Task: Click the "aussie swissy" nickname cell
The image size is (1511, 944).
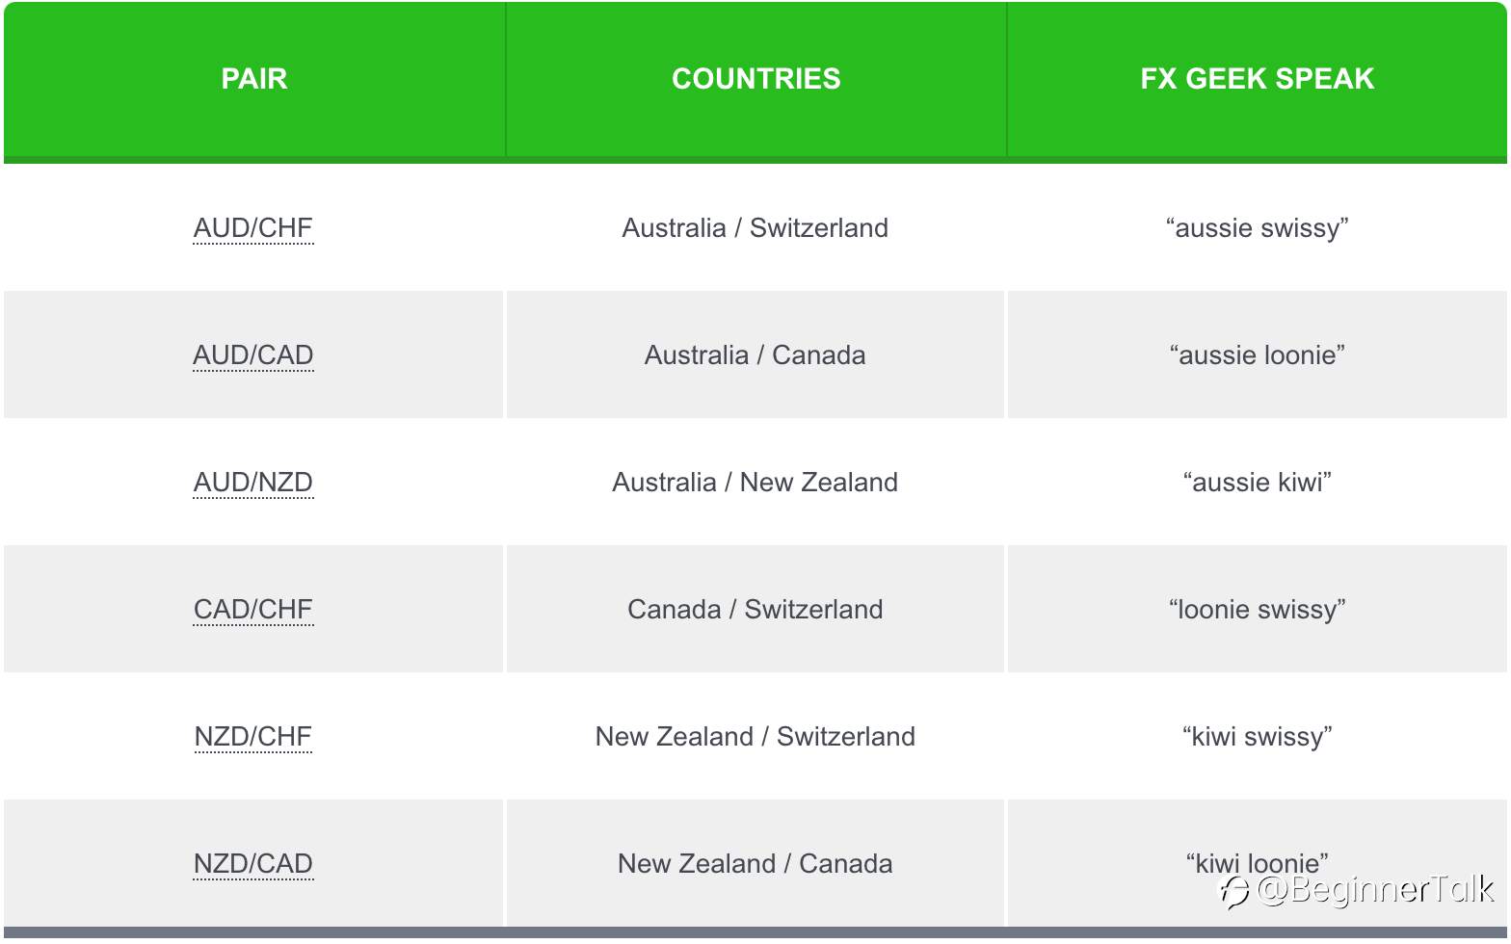Action: 1258,228
